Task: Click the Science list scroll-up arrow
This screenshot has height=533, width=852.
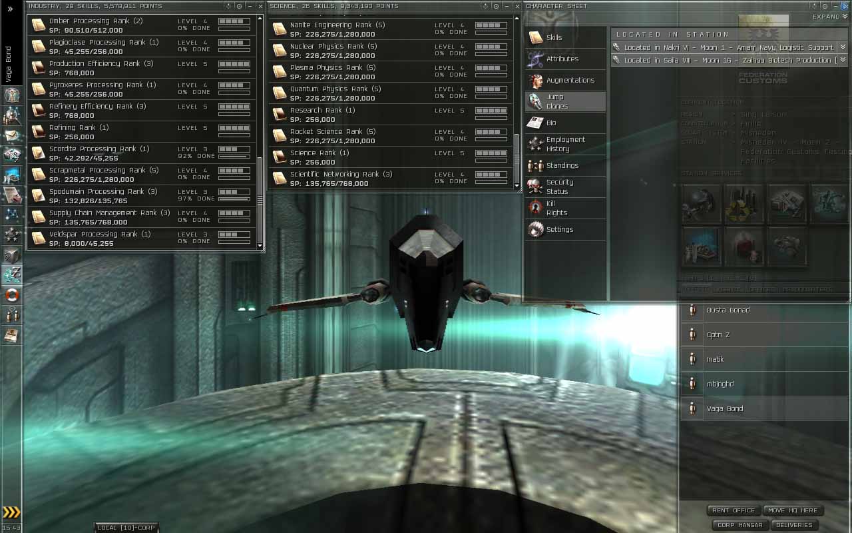Action: pos(517,19)
